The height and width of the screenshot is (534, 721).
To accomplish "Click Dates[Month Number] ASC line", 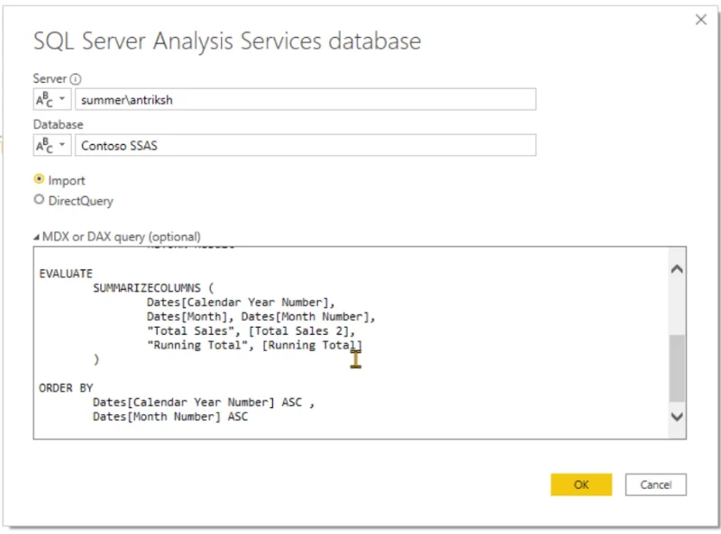I will [170, 416].
